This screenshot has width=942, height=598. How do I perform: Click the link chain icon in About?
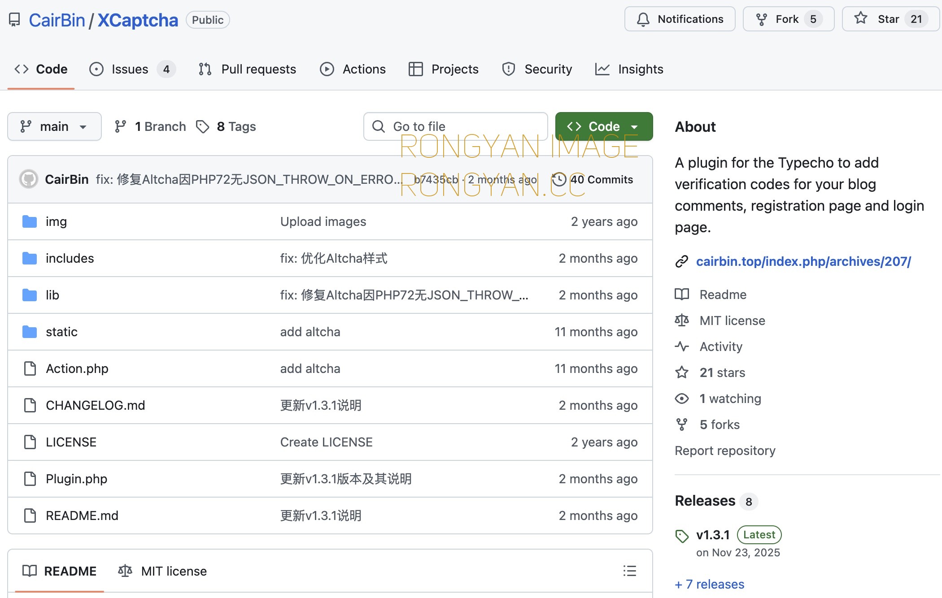pos(682,261)
